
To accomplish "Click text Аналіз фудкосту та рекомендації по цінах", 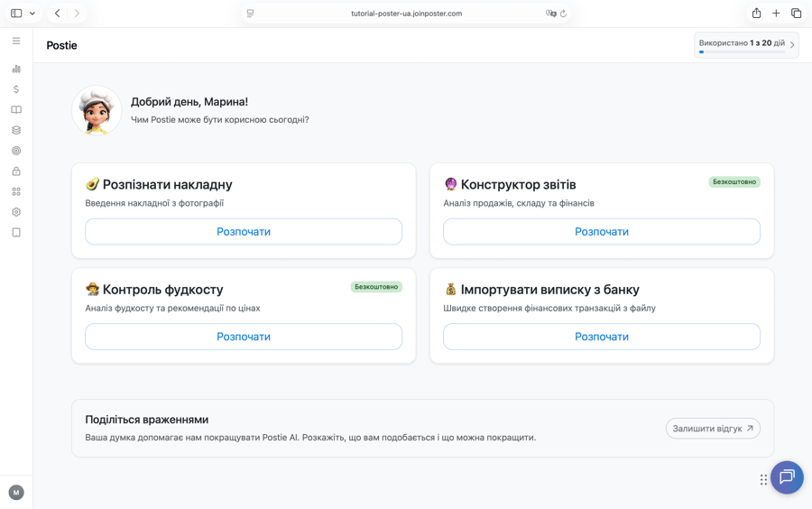I will click(x=172, y=309).
